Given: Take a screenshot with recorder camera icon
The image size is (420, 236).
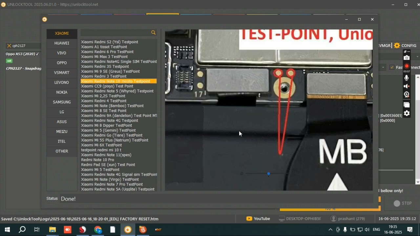Looking at the screenshot, I should click(407, 58).
